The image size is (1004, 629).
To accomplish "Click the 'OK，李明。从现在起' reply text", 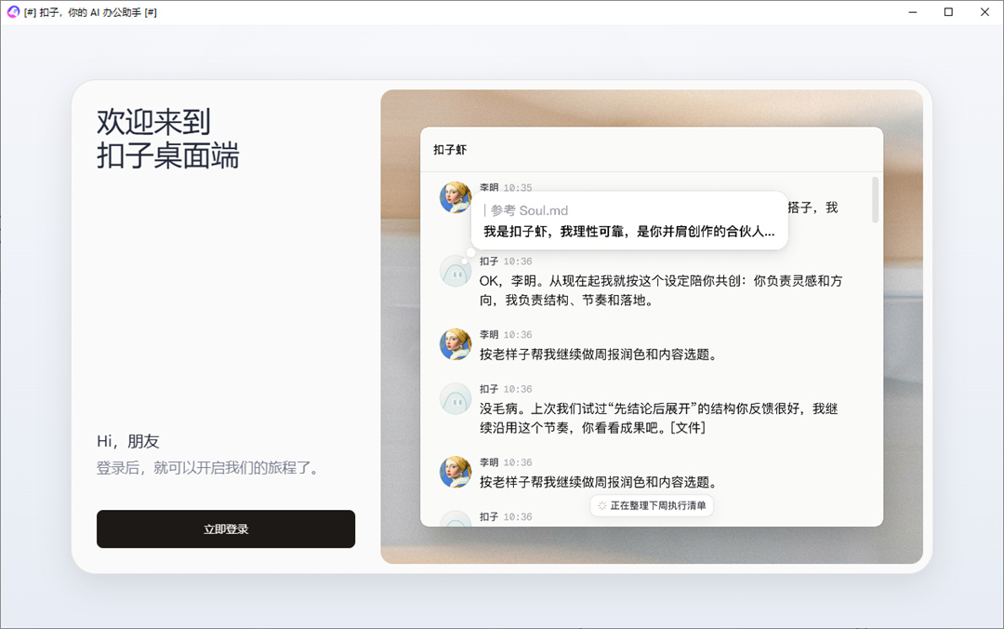I will pyautogui.click(x=661, y=290).
